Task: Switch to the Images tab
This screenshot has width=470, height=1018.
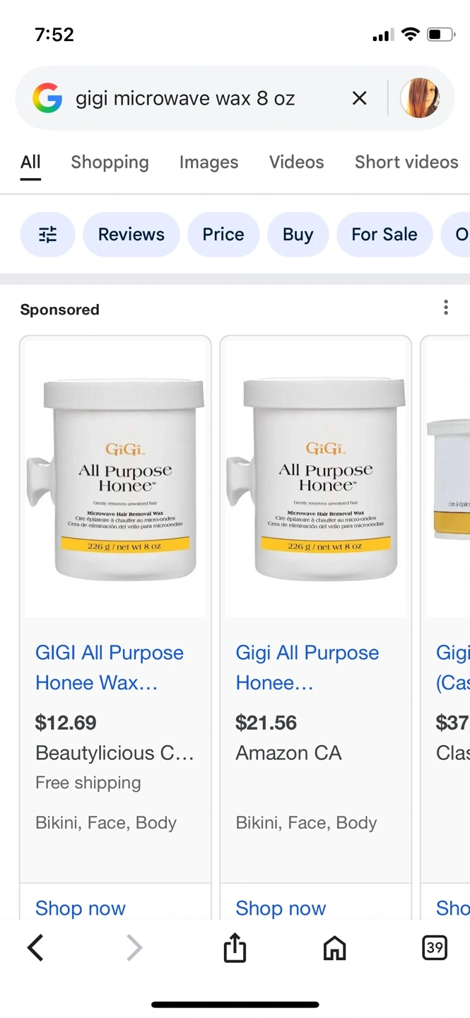Action: coord(208,162)
